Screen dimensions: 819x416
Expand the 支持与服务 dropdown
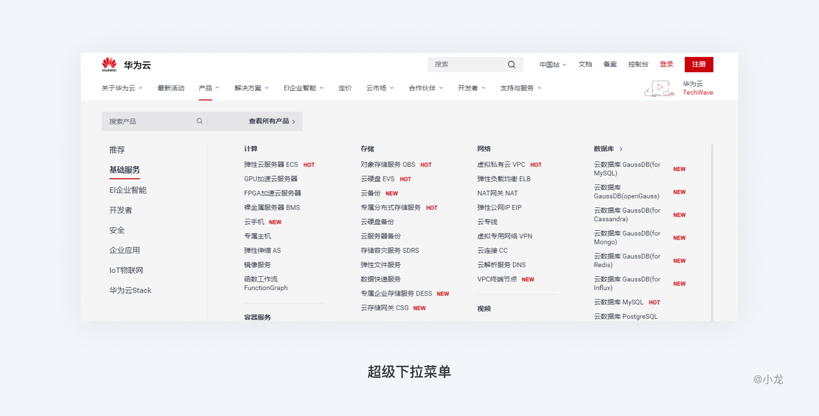pyautogui.click(x=520, y=88)
